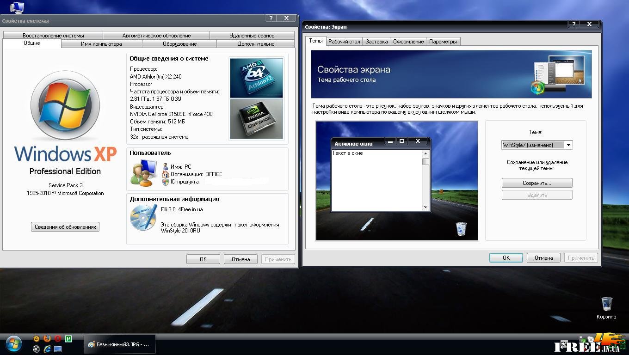
Task: Launch Opera browser from quick launch
Action: click(58, 339)
